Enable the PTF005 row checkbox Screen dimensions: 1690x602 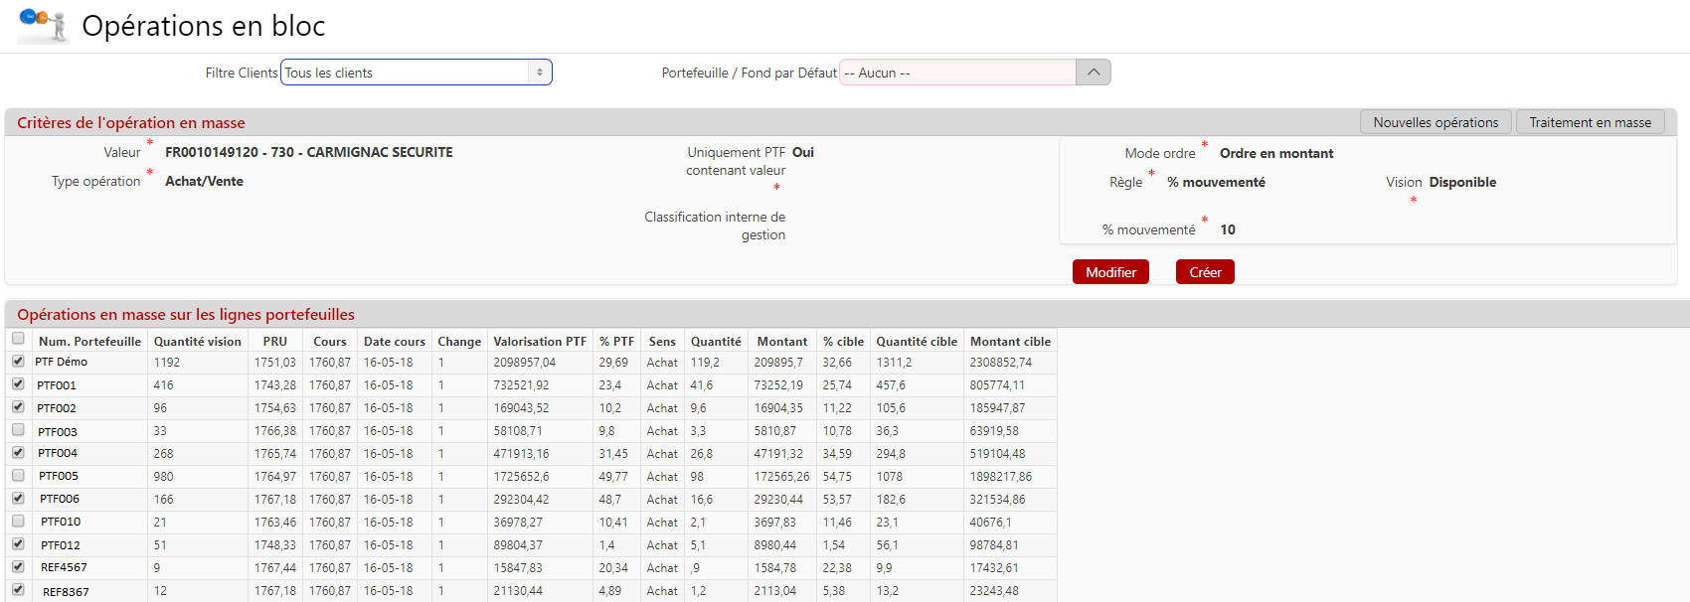coord(18,476)
